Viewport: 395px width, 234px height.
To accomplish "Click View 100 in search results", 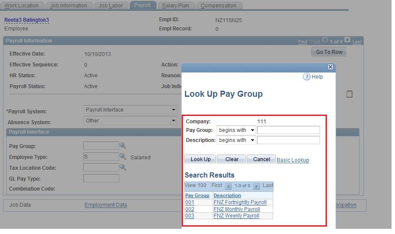I will pyautogui.click(x=196, y=185).
